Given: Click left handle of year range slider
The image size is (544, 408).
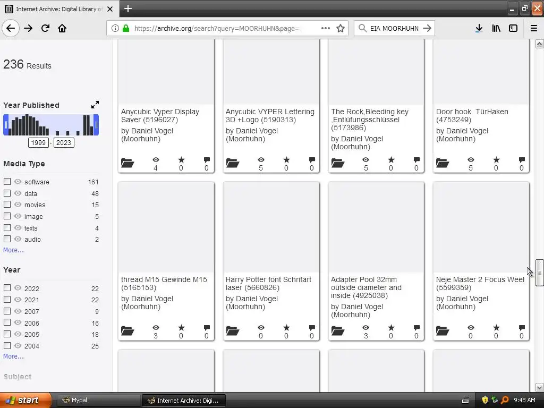Looking at the screenshot, I should point(5,125).
